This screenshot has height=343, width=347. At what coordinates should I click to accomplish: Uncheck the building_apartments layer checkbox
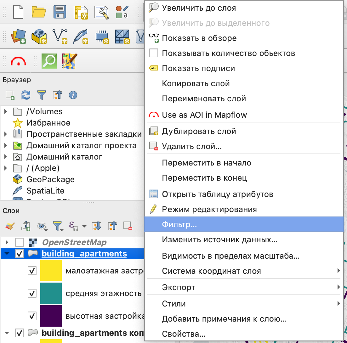[x=20, y=254]
